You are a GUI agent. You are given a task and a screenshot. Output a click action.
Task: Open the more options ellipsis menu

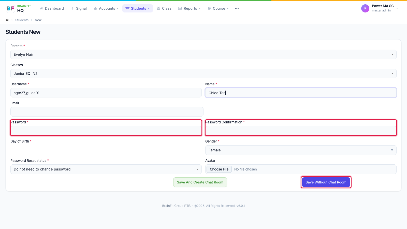pos(237,8)
